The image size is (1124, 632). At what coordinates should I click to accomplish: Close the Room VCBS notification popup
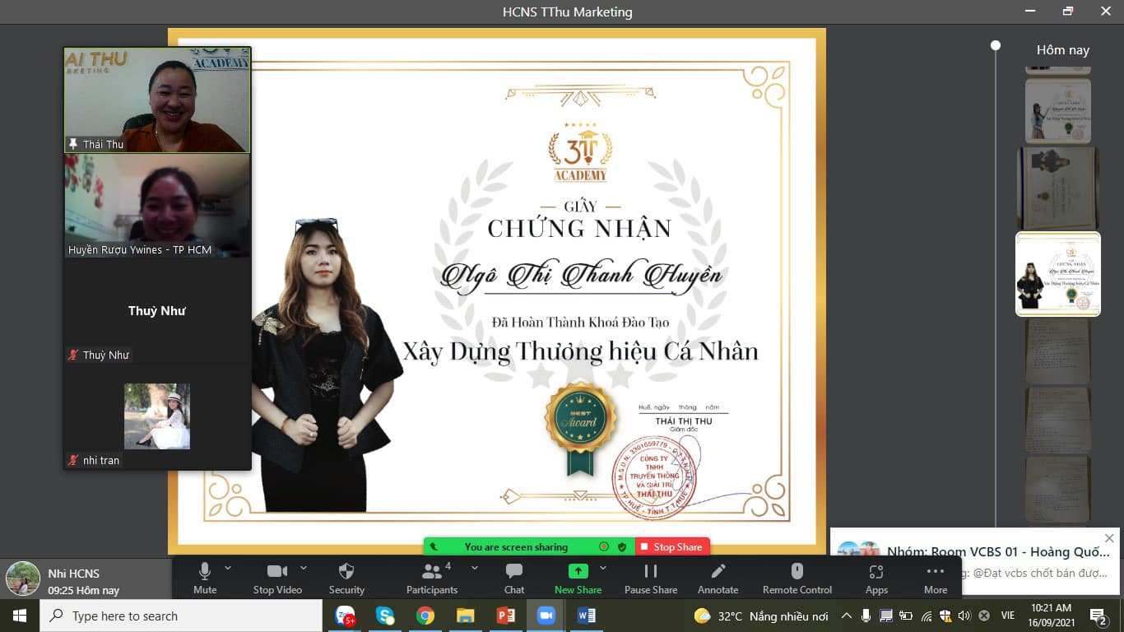1109,538
